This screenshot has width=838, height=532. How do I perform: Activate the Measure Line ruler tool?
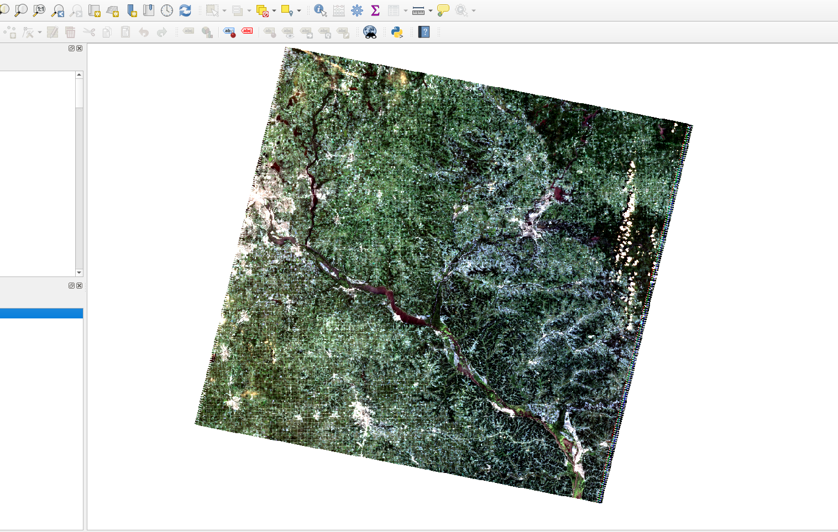tap(418, 10)
